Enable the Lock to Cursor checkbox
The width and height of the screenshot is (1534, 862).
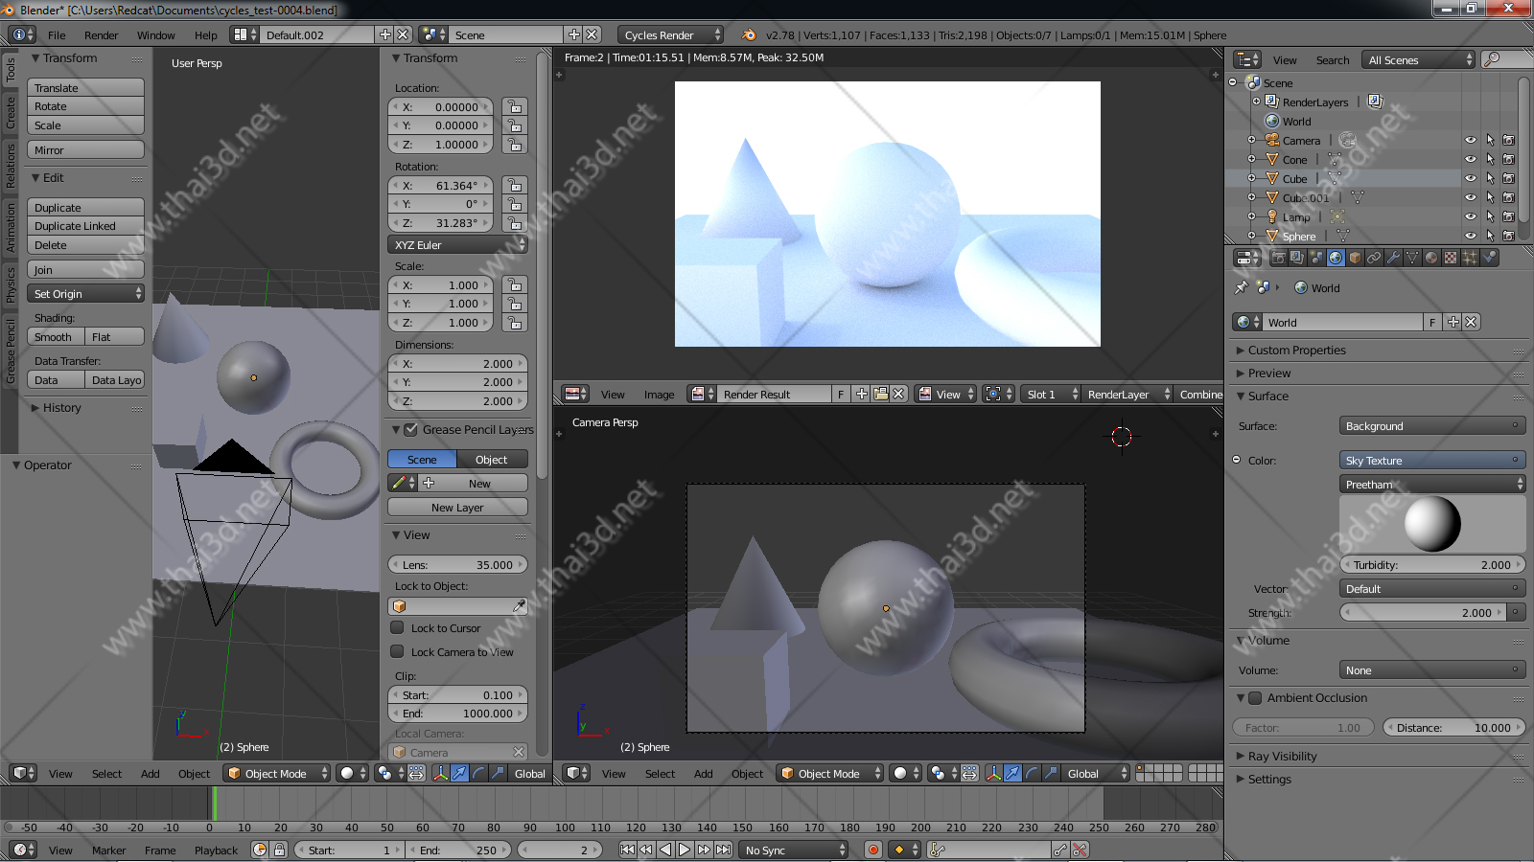397,628
